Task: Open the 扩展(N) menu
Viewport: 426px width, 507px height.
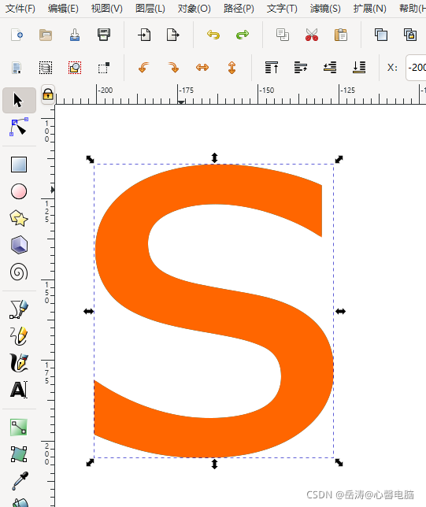Action: point(370,8)
